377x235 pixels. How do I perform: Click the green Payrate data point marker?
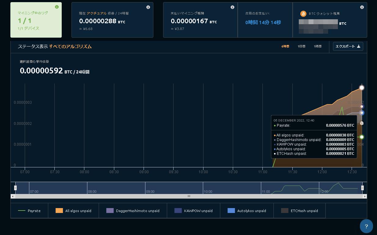pos(362,137)
